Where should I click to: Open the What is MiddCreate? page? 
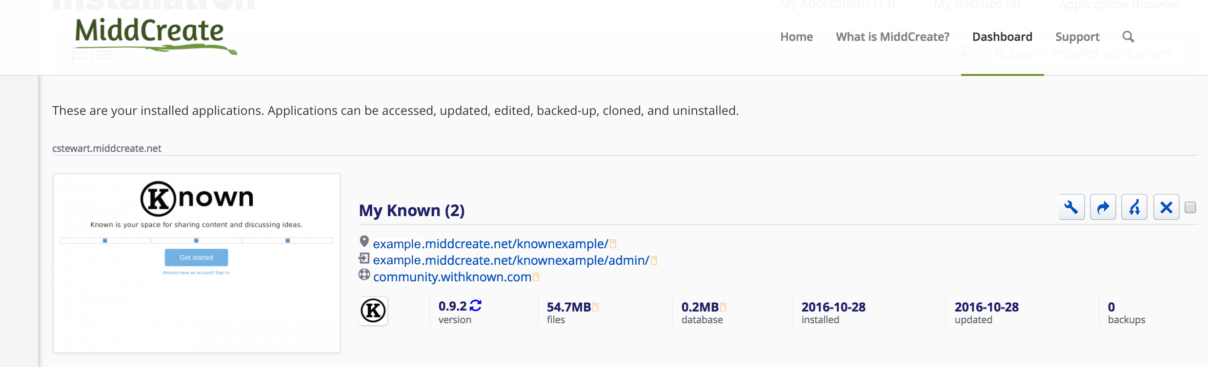coord(892,37)
